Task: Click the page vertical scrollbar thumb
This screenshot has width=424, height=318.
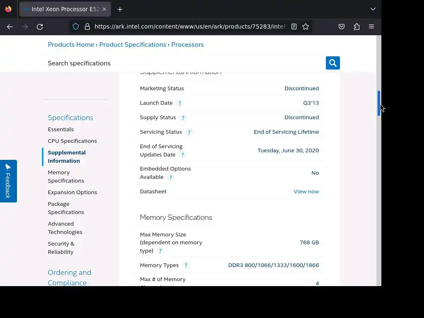Action: pyautogui.click(x=379, y=103)
